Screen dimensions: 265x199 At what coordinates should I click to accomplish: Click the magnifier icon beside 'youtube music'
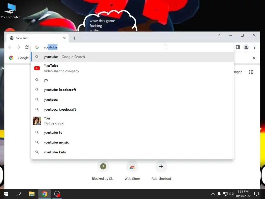coord(37,142)
